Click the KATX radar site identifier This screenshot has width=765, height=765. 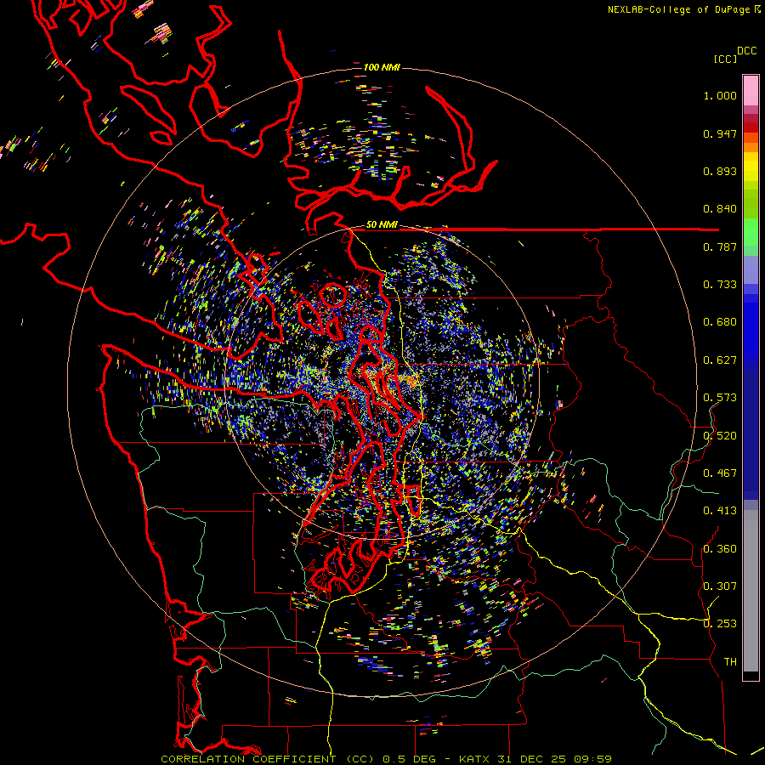click(x=476, y=759)
